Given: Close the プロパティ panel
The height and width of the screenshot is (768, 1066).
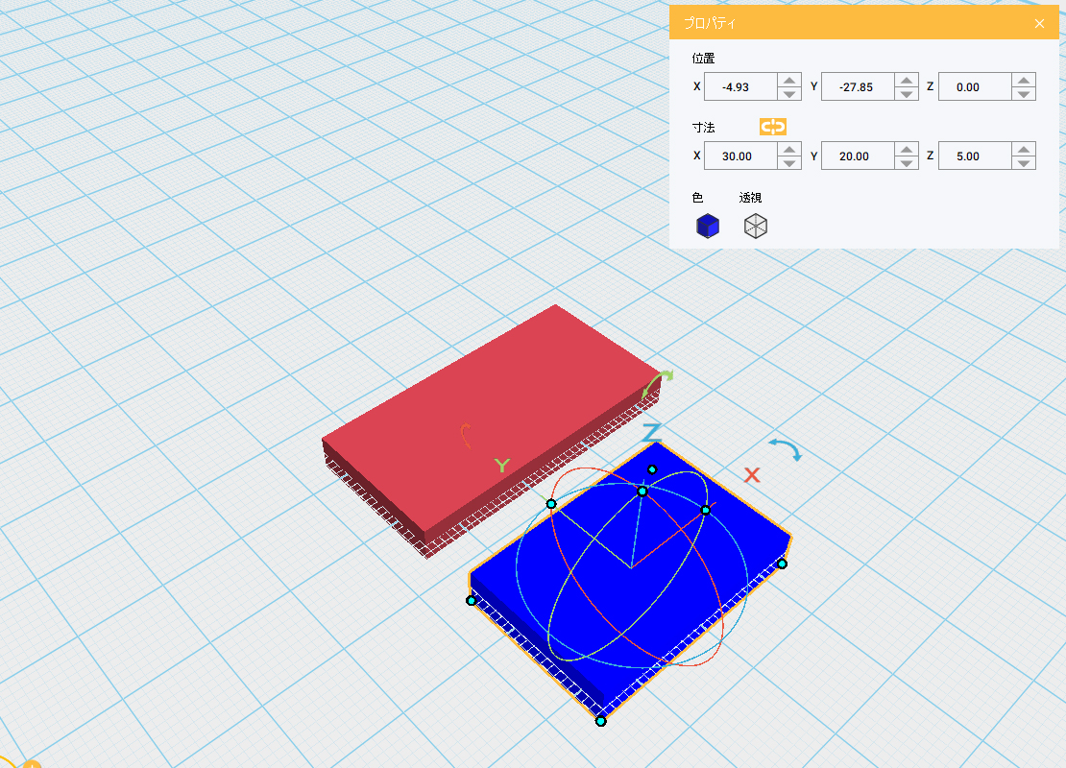Looking at the screenshot, I should (x=1039, y=24).
